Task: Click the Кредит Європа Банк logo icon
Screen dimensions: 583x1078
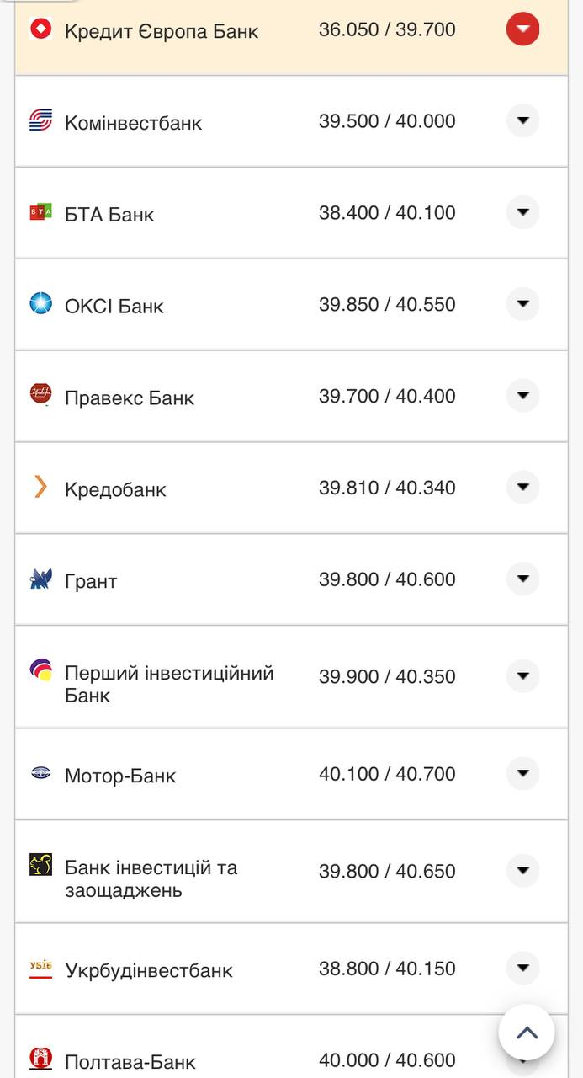Action: point(40,29)
